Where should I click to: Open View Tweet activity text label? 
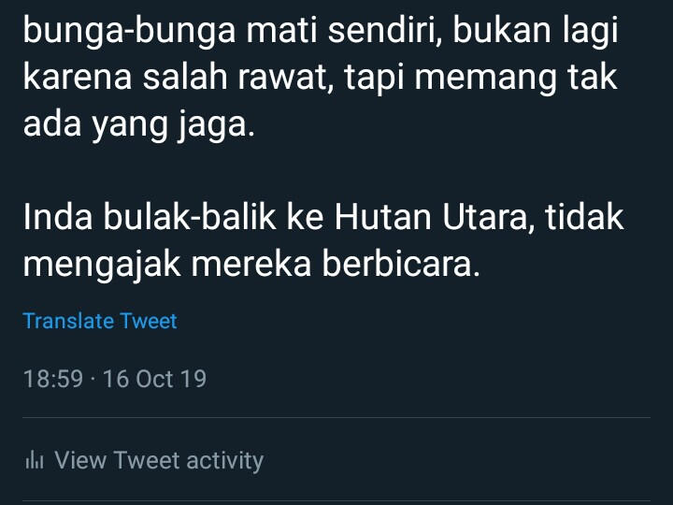(159, 461)
